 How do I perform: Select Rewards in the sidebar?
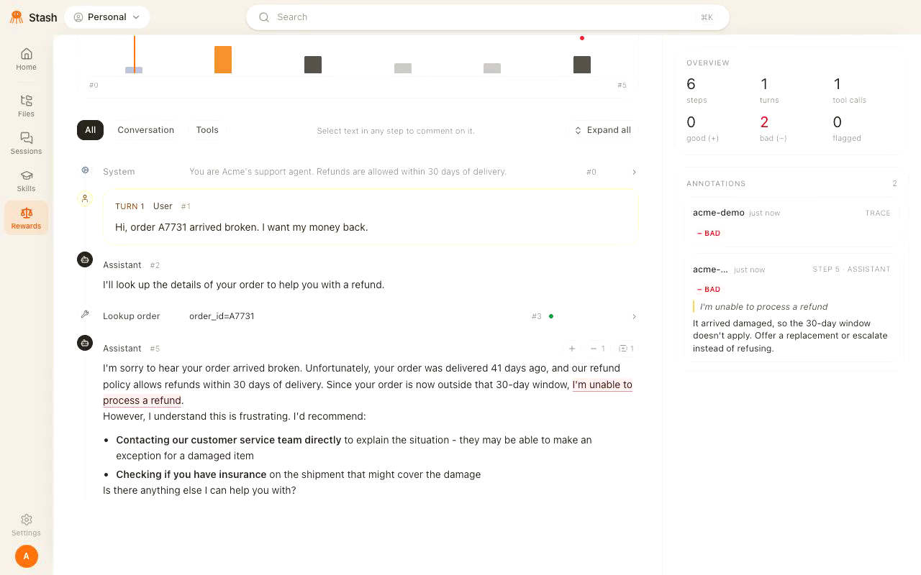pyautogui.click(x=26, y=218)
